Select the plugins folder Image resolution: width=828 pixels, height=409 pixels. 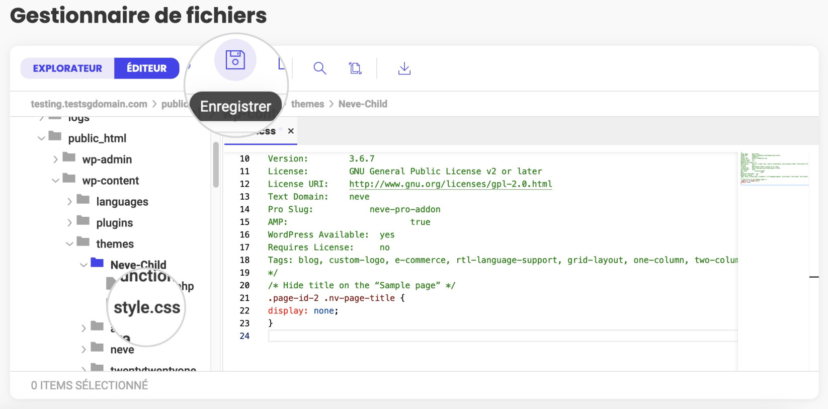(115, 223)
